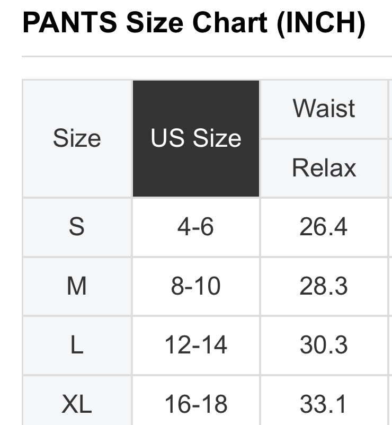Select the dark US Size header cell
Image resolution: width=392 pixels, height=425 pixels.
point(196,139)
